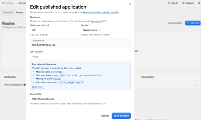This screenshot has height=120, width=201.
Task: Click the Path optional input field
Action: (48, 57)
